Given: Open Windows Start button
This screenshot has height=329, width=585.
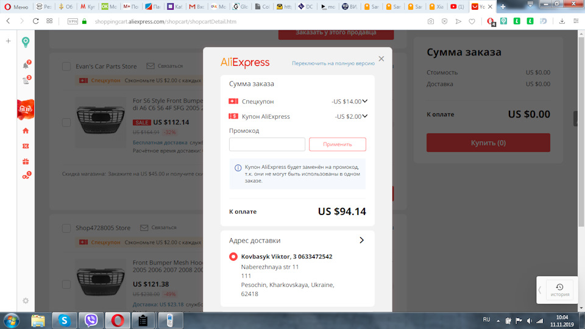Looking at the screenshot, I should coord(11,320).
